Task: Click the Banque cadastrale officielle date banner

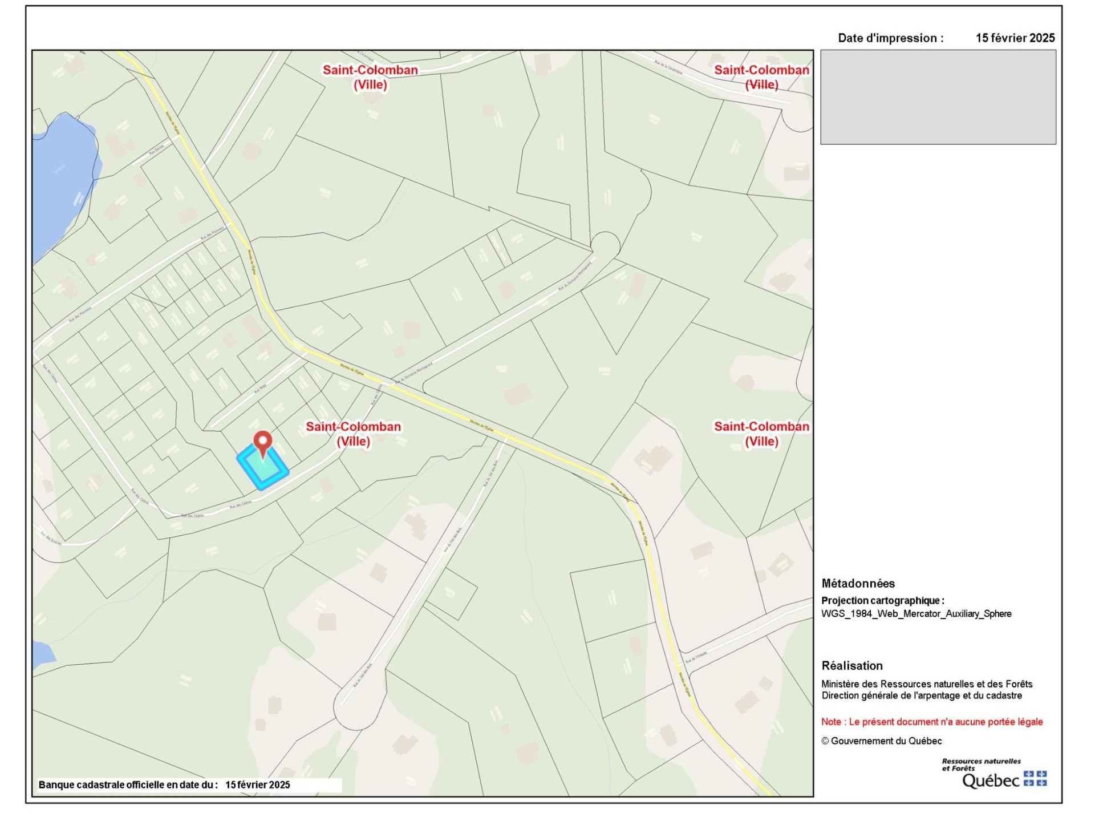Action: (164, 784)
